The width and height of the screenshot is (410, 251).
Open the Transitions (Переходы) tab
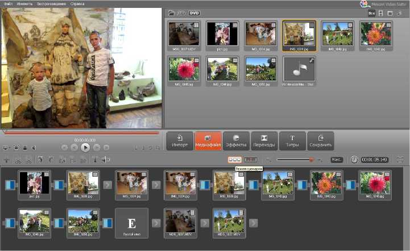(x=264, y=141)
